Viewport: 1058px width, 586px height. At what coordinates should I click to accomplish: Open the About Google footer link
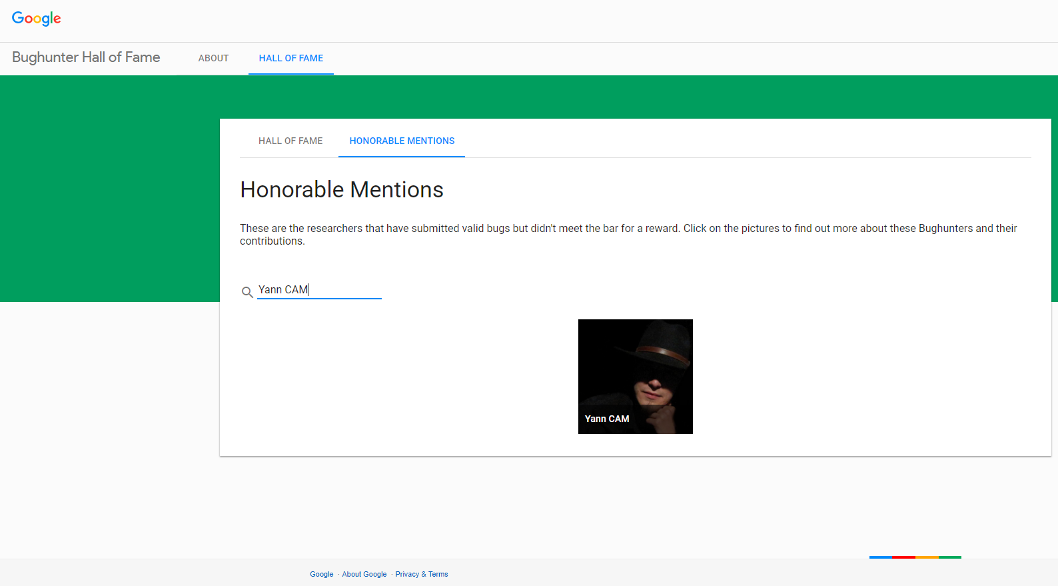[x=364, y=574]
